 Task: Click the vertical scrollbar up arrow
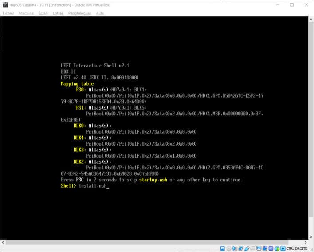click(x=311, y=20)
